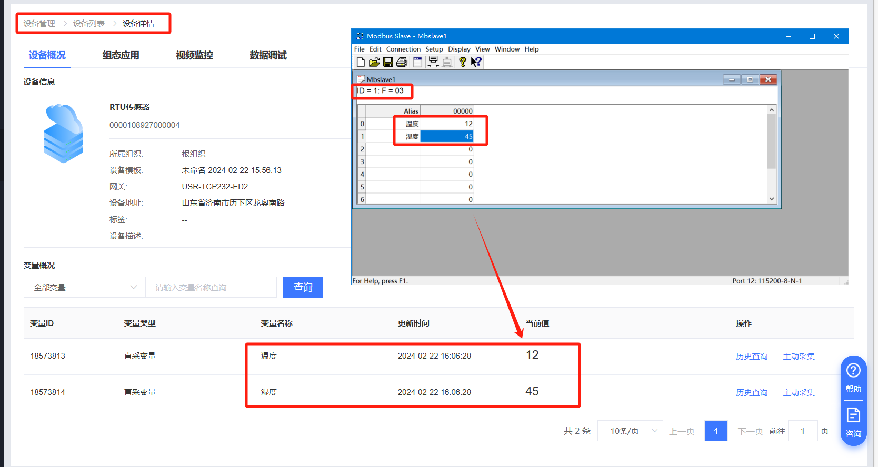The image size is (878, 467).
Task: Open the Connection menu
Action: (x=403, y=49)
